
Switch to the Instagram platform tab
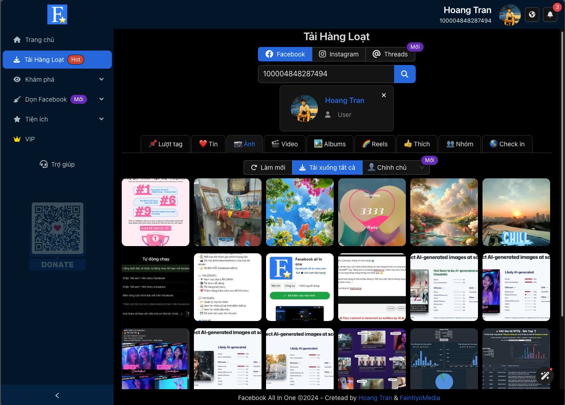tap(339, 54)
